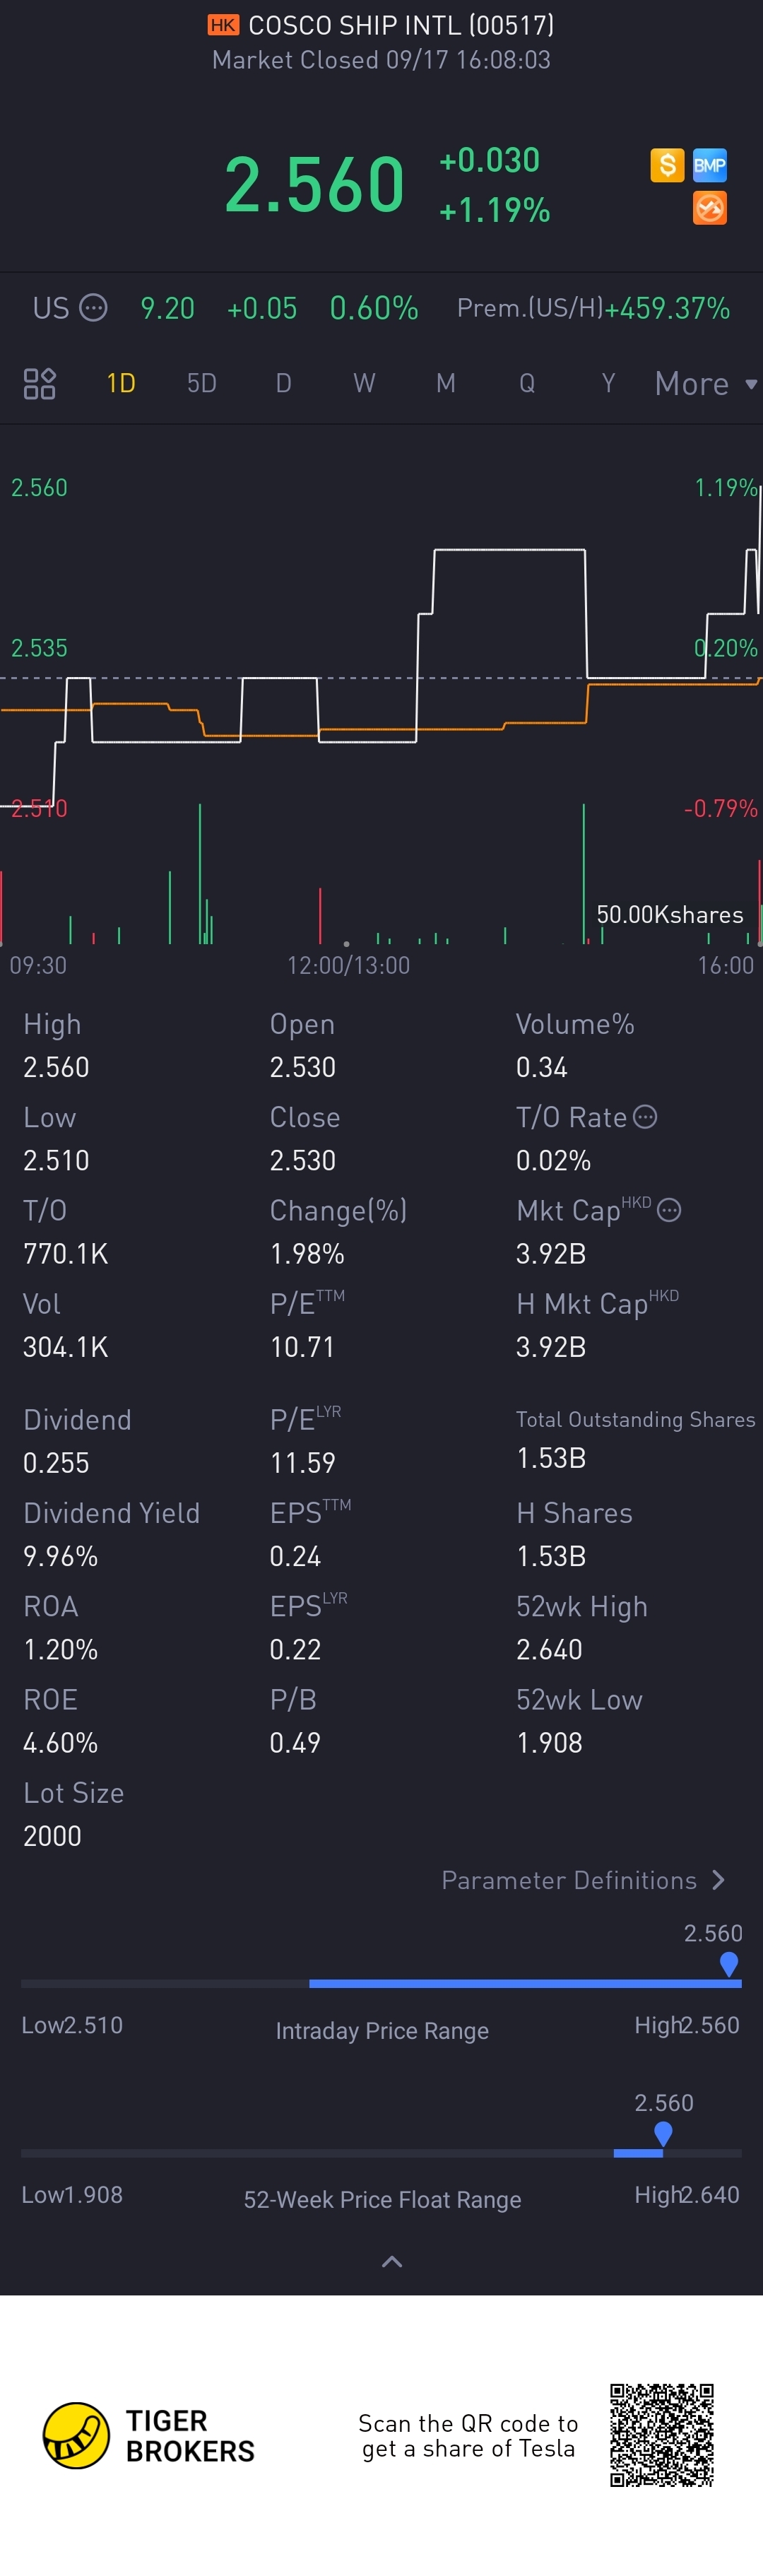The width and height of the screenshot is (763, 2576).
Task: Open the Parameter Definitions link
Action: 569,1880
